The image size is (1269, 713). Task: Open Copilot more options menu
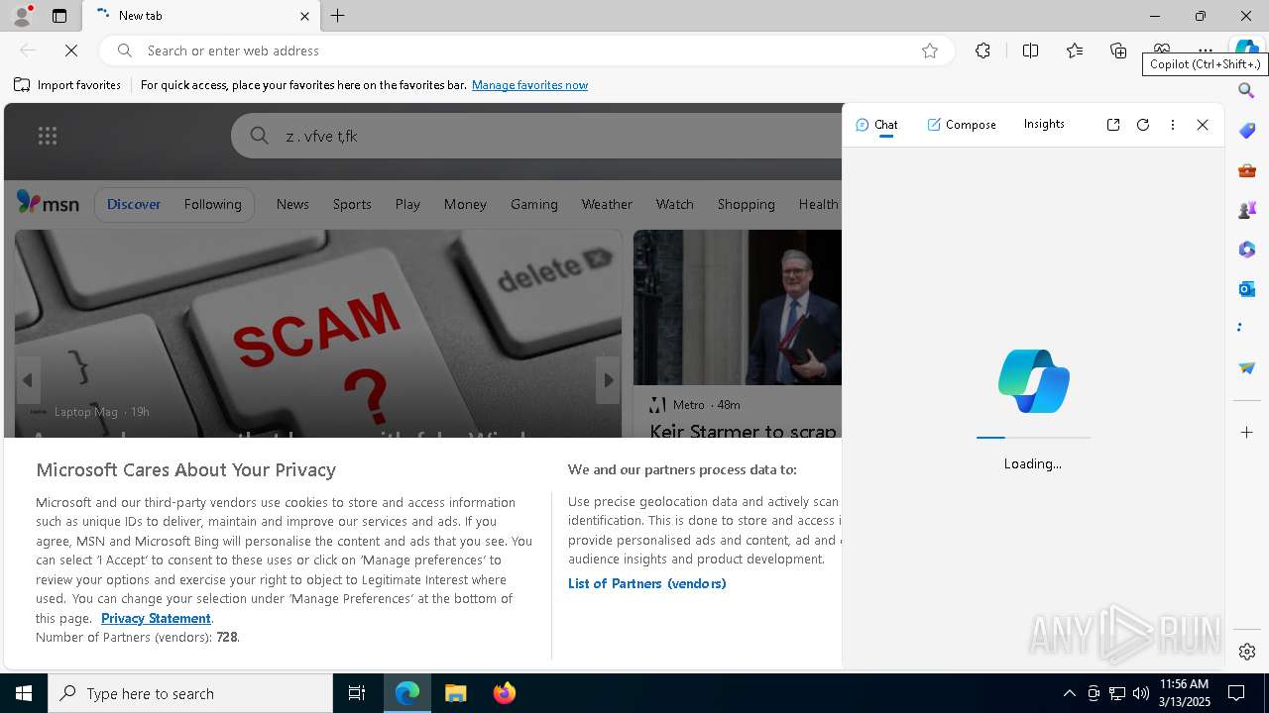(x=1173, y=125)
